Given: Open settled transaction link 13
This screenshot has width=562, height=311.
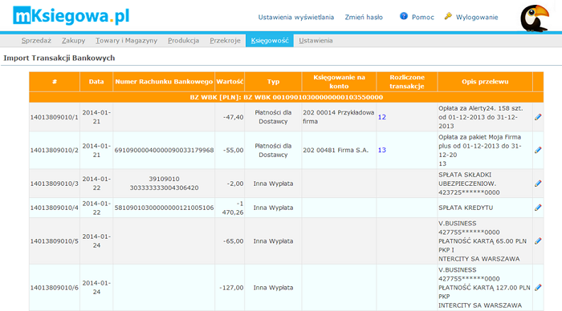Looking at the screenshot, I should click(x=382, y=150).
